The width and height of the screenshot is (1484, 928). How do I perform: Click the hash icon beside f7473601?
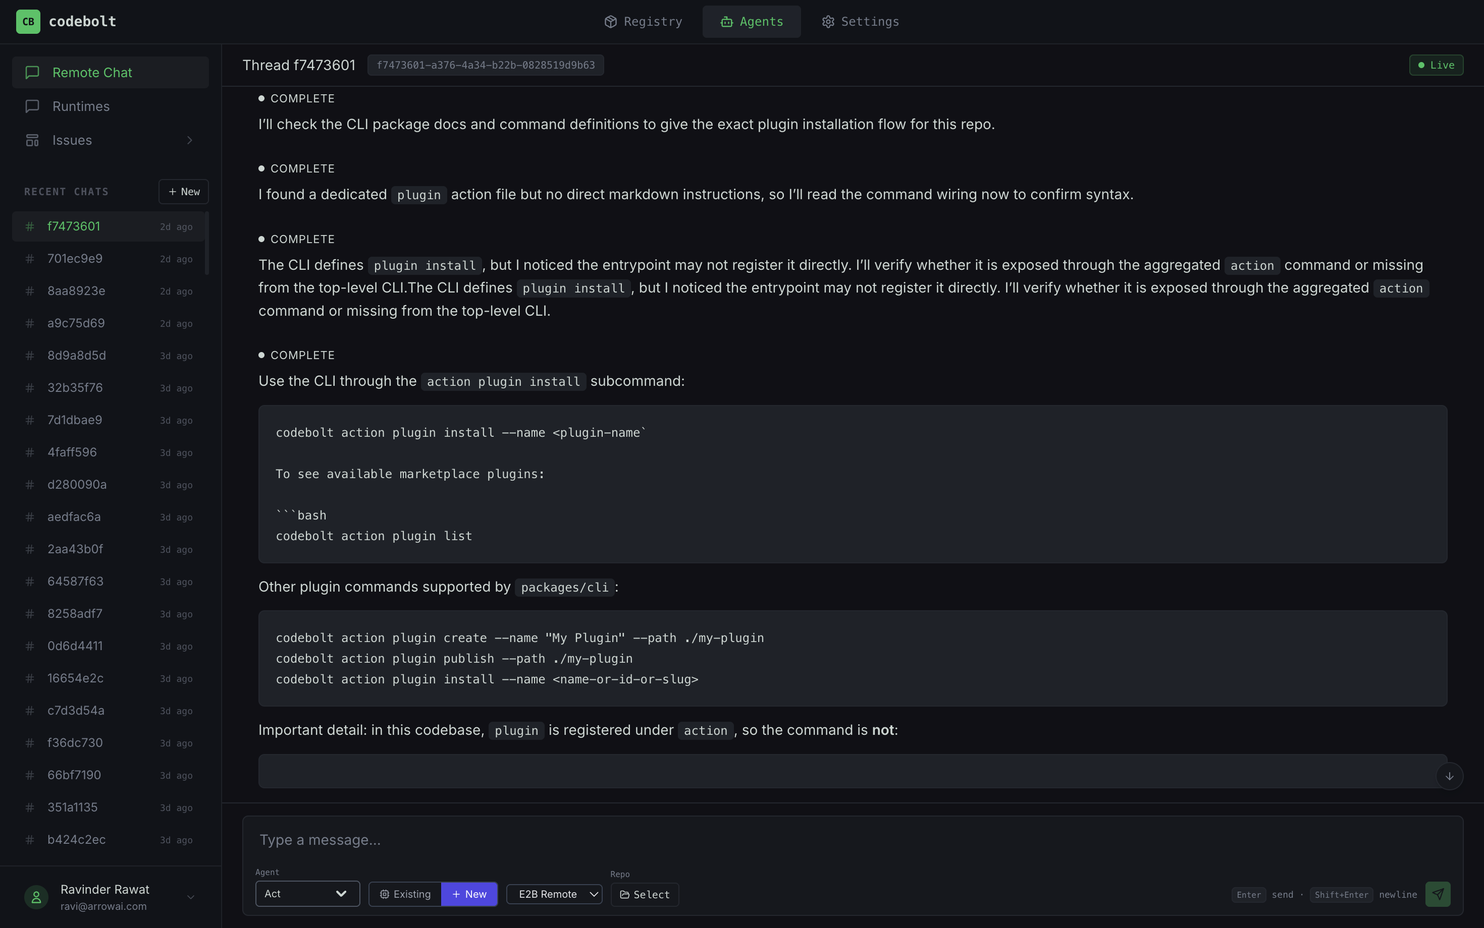point(29,226)
